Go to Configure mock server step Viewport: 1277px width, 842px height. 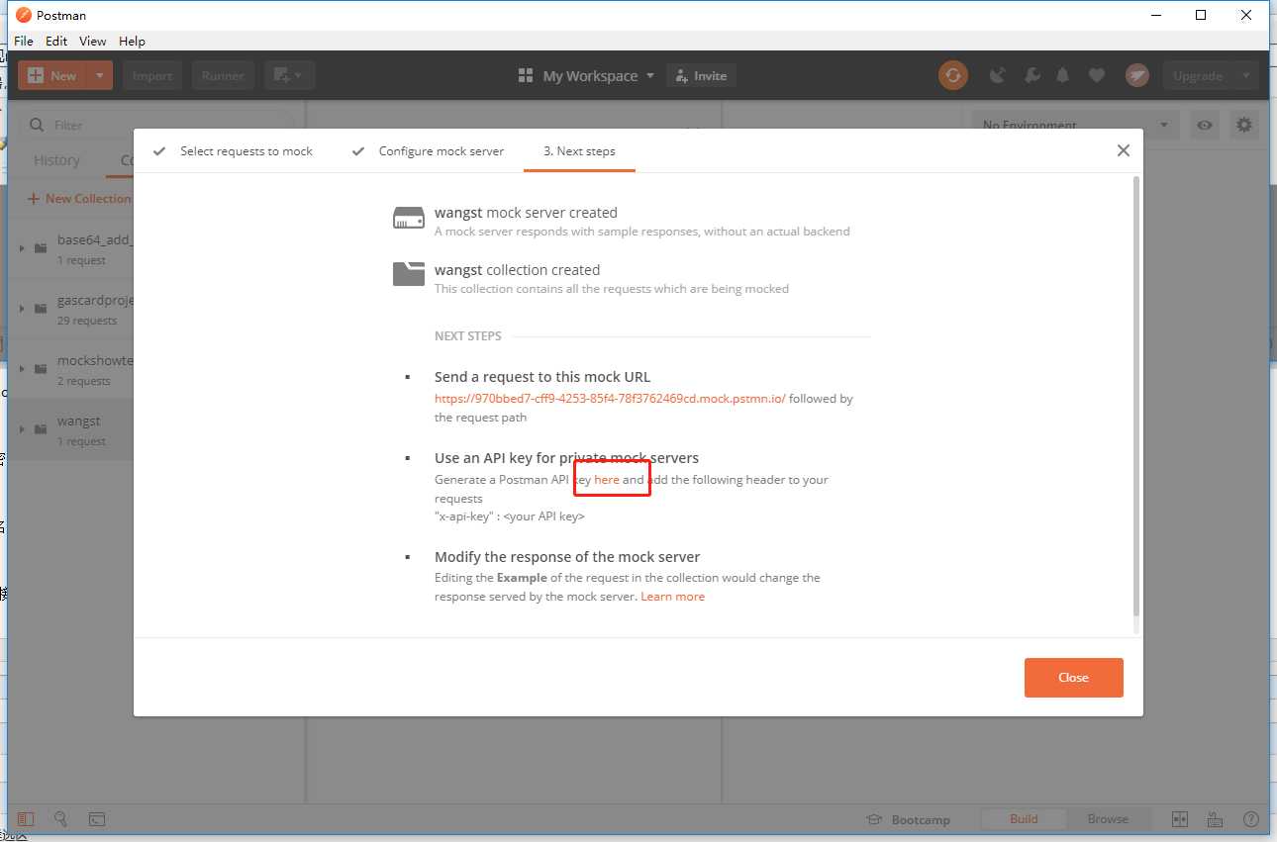[x=429, y=151]
